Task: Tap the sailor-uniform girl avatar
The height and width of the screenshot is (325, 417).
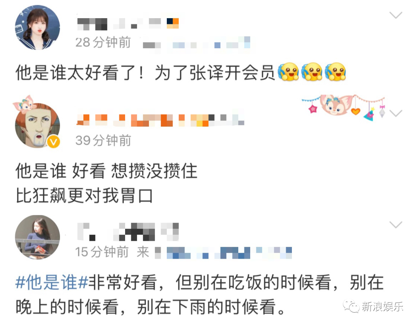Action: [x=37, y=27]
